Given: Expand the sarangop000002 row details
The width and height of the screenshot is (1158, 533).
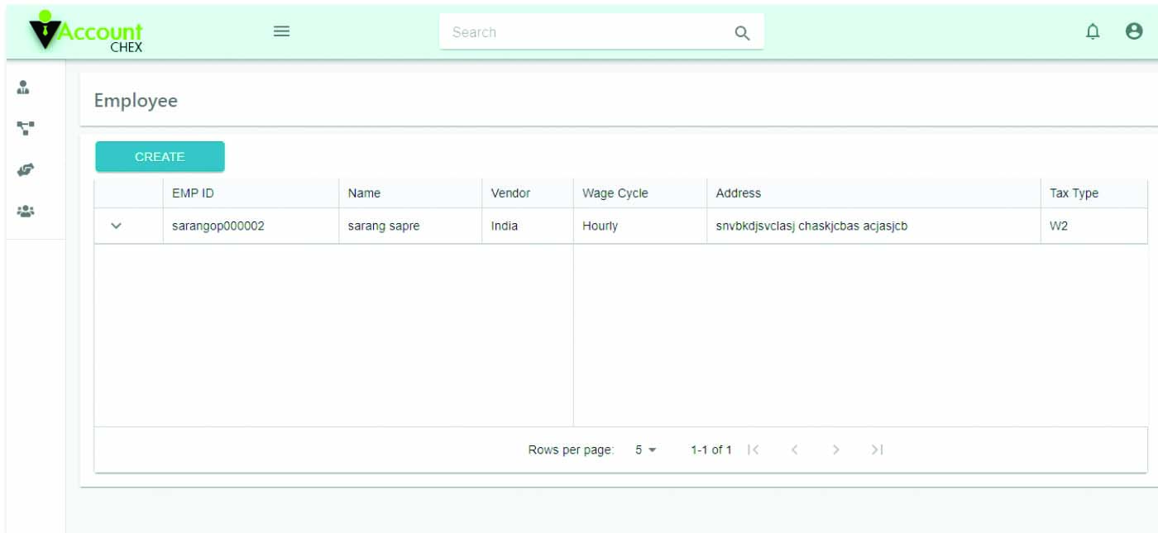Looking at the screenshot, I should pyautogui.click(x=117, y=226).
